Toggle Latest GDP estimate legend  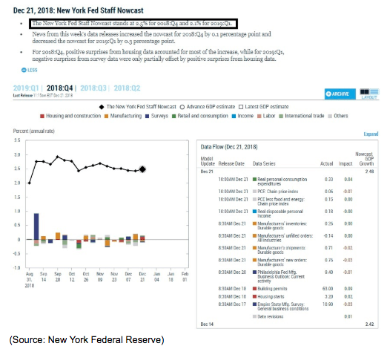[x=264, y=107]
